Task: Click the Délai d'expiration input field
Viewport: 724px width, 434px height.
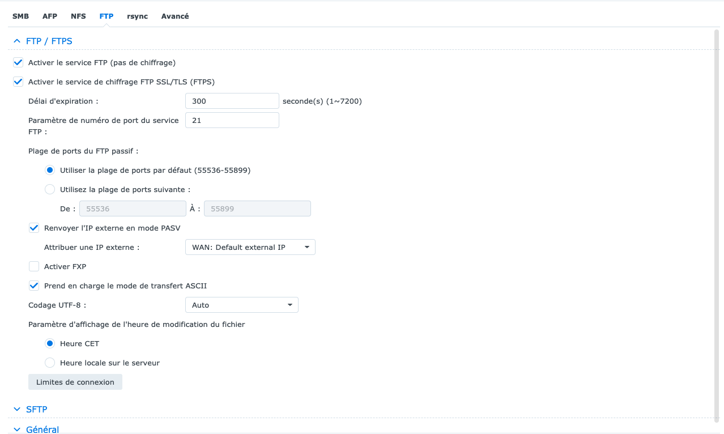Action: [232, 101]
